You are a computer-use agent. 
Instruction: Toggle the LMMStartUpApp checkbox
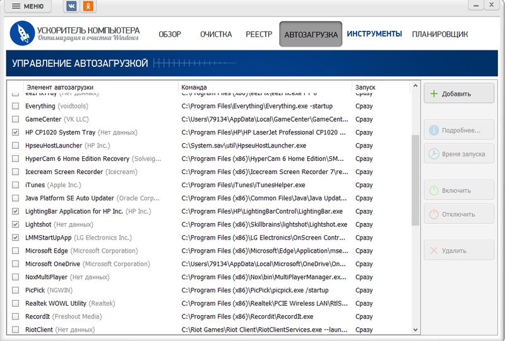coord(16,238)
